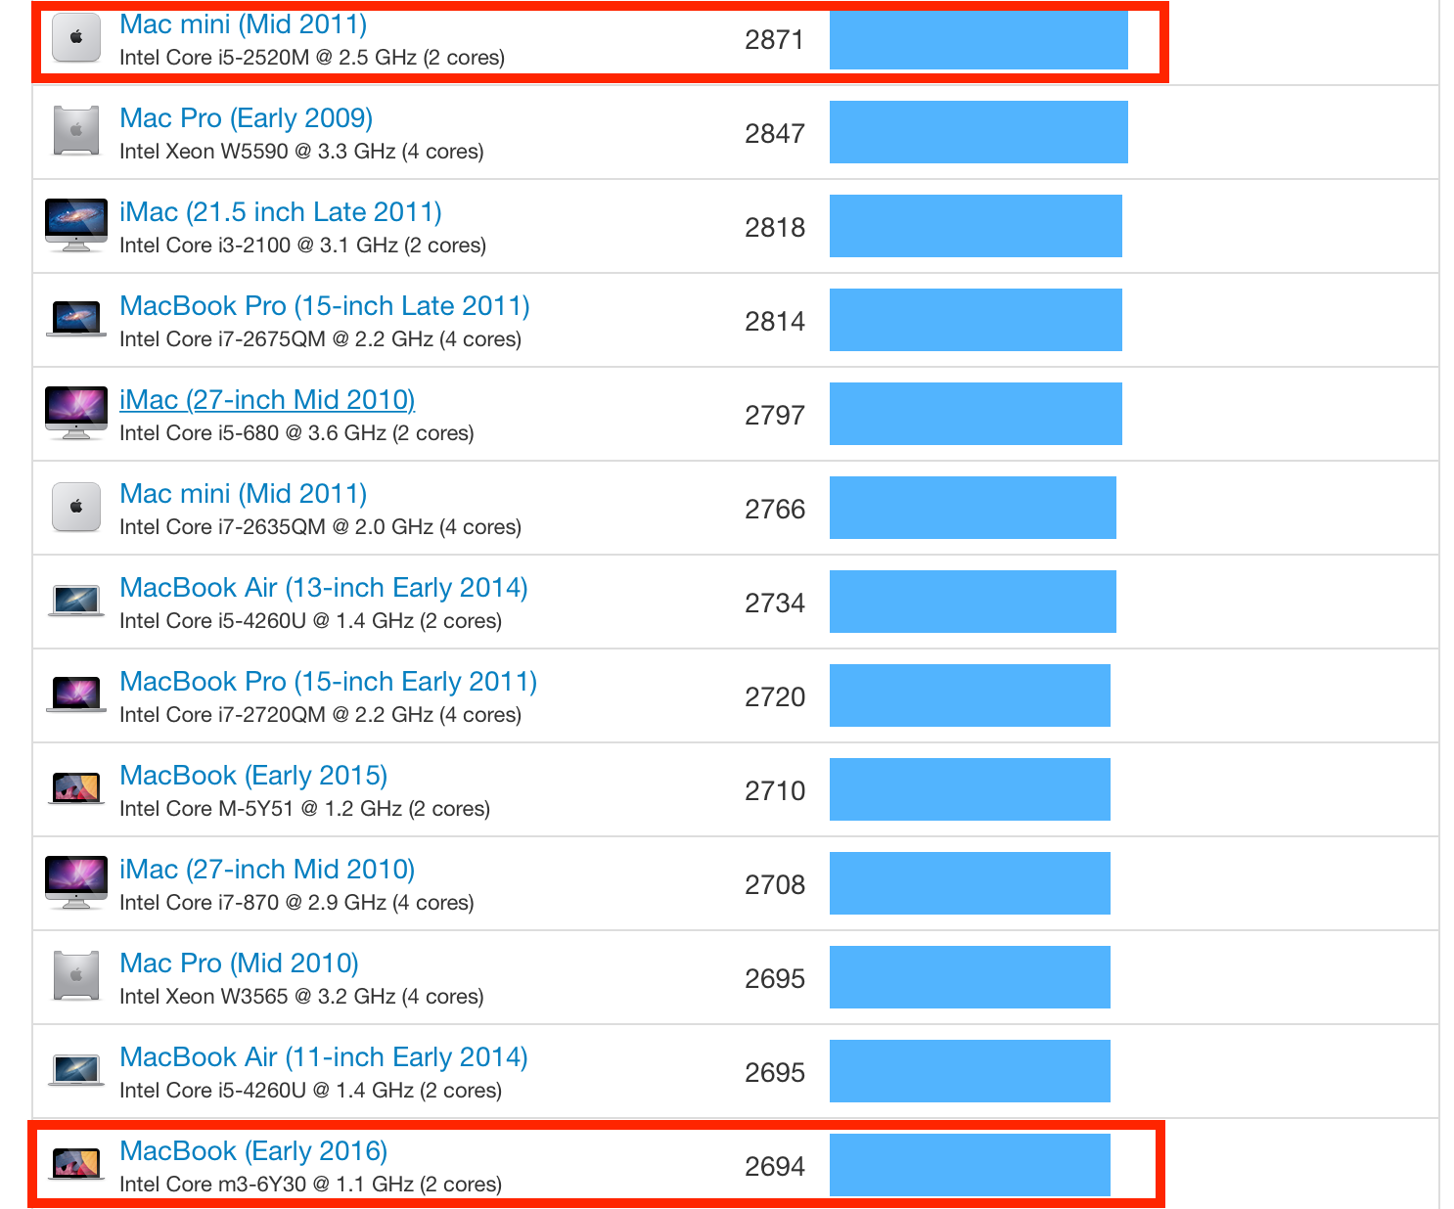Click blue score bar for iMac 21.5 inch
Screen dimensions: 1454x1209
pyautogui.click(x=976, y=226)
